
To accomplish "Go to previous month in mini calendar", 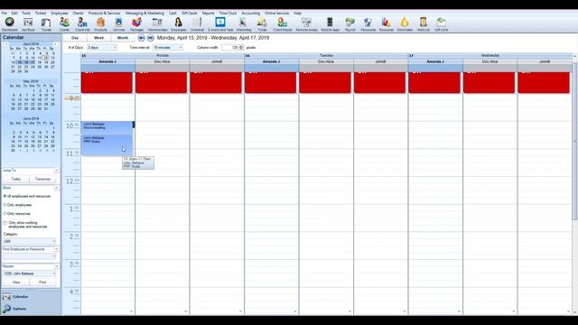I will (6, 44).
